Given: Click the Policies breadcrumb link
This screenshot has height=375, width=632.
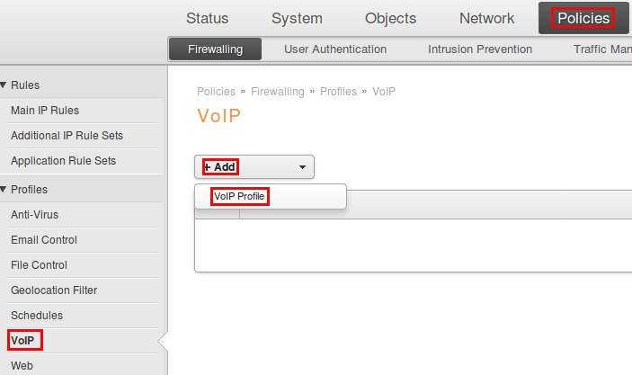Looking at the screenshot, I should pos(216,92).
